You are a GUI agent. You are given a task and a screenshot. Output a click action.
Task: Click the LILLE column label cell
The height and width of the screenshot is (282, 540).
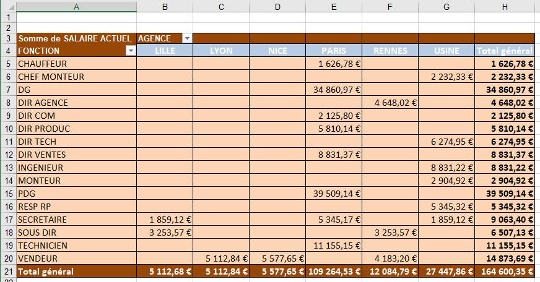coord(165,51)
